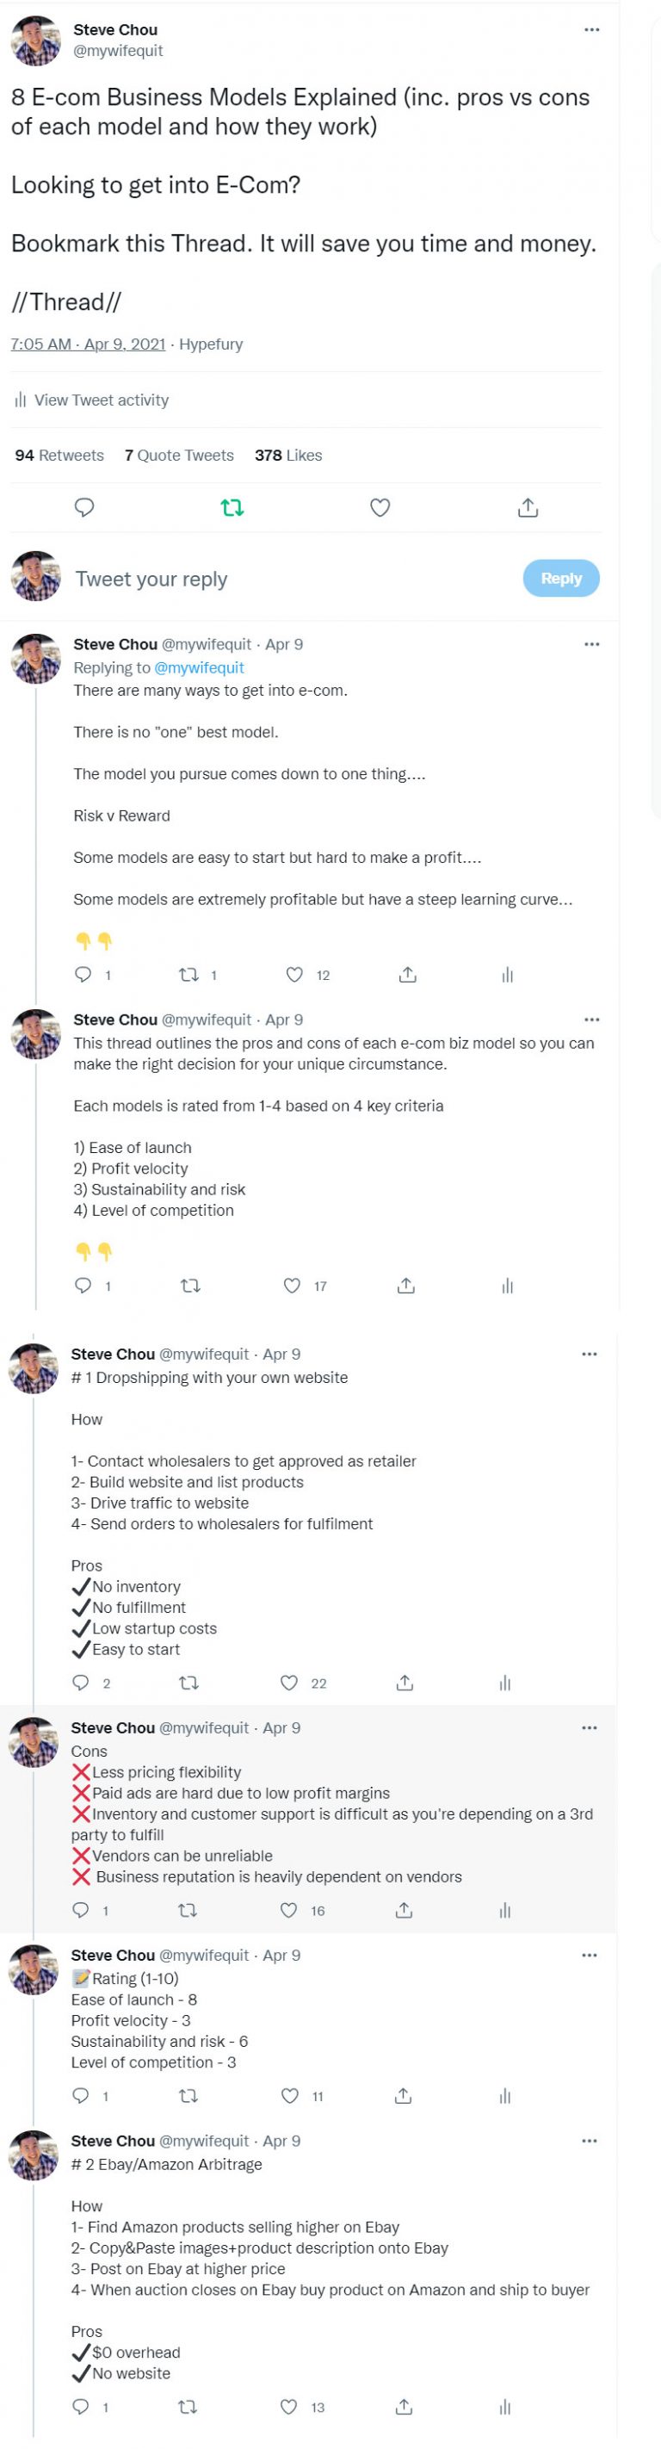
Task: Open the 378 Likes list
Action: [287, 456]
